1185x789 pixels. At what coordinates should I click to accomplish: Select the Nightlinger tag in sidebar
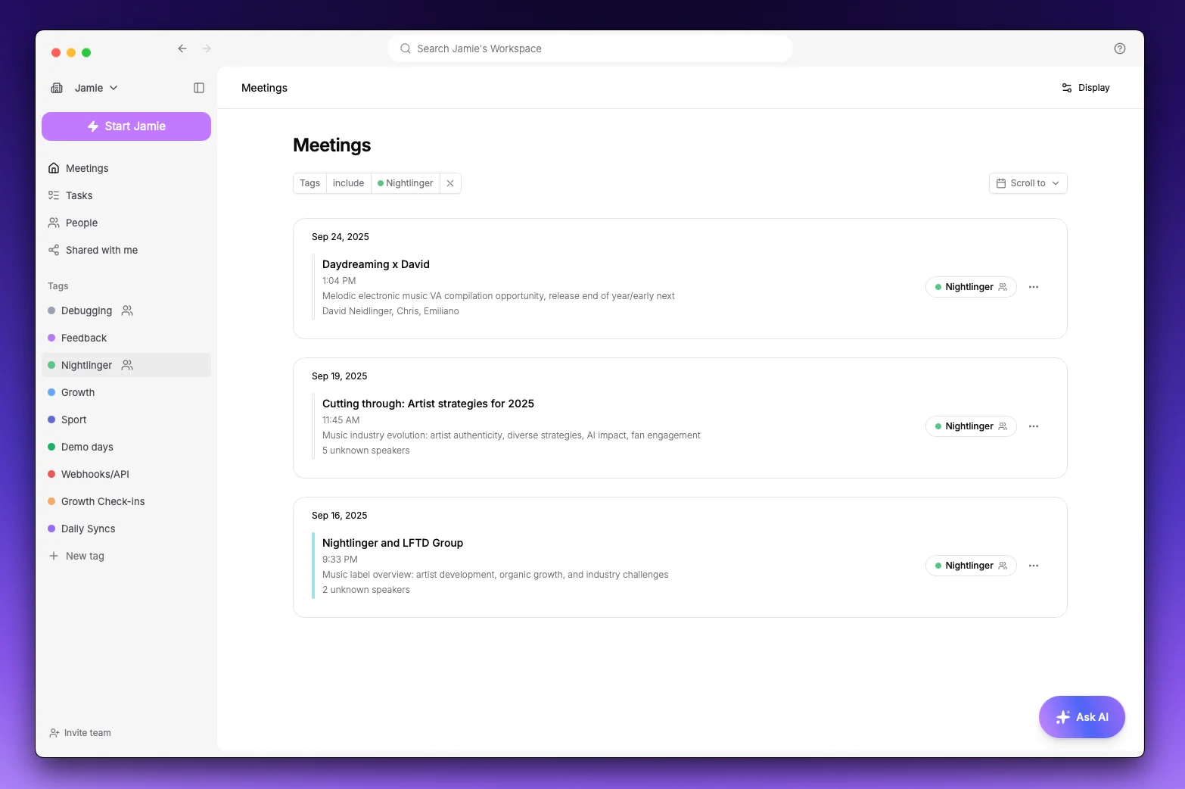point(126,365)
